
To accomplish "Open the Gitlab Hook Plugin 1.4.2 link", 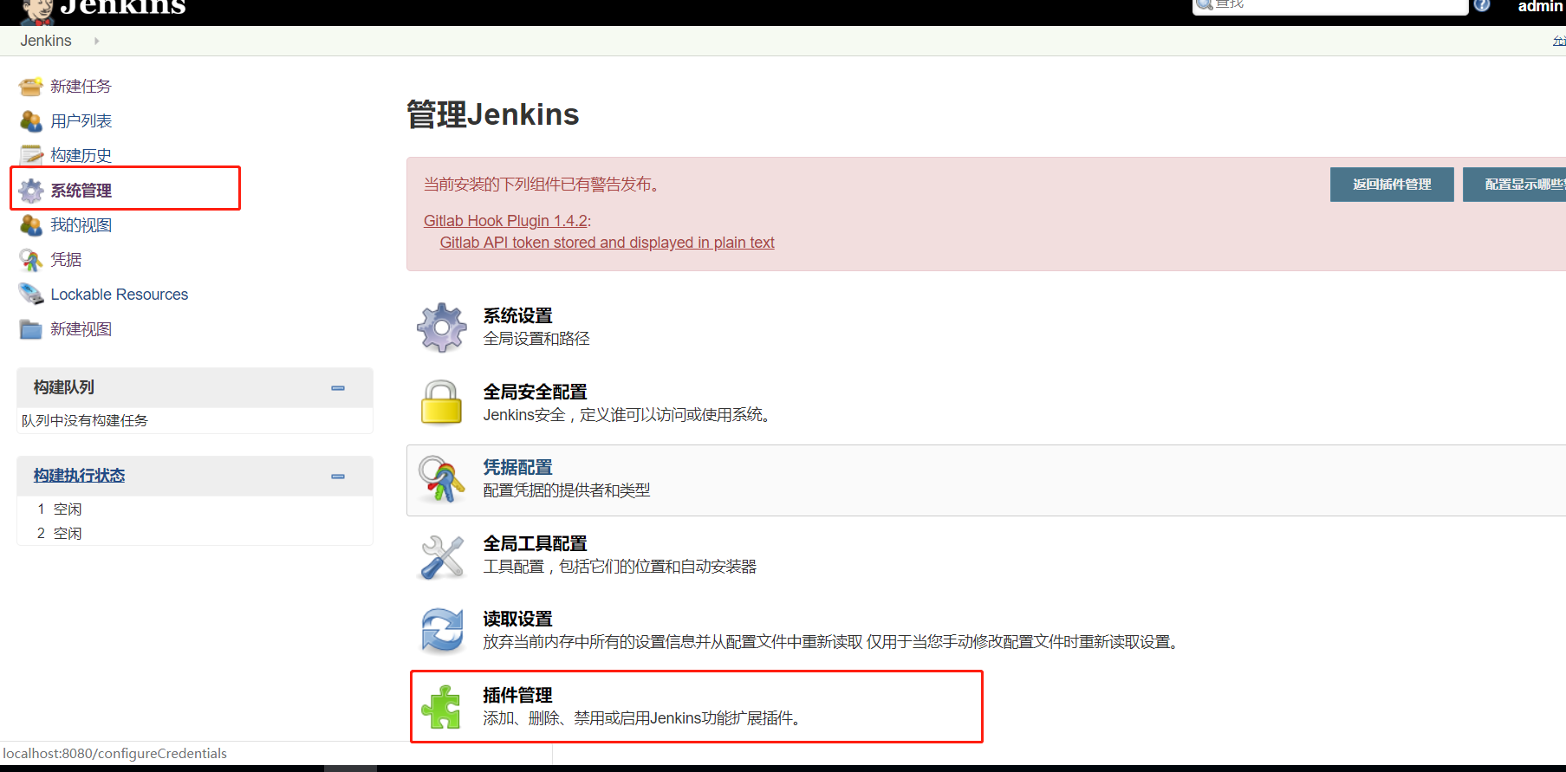I will [505, 221].
